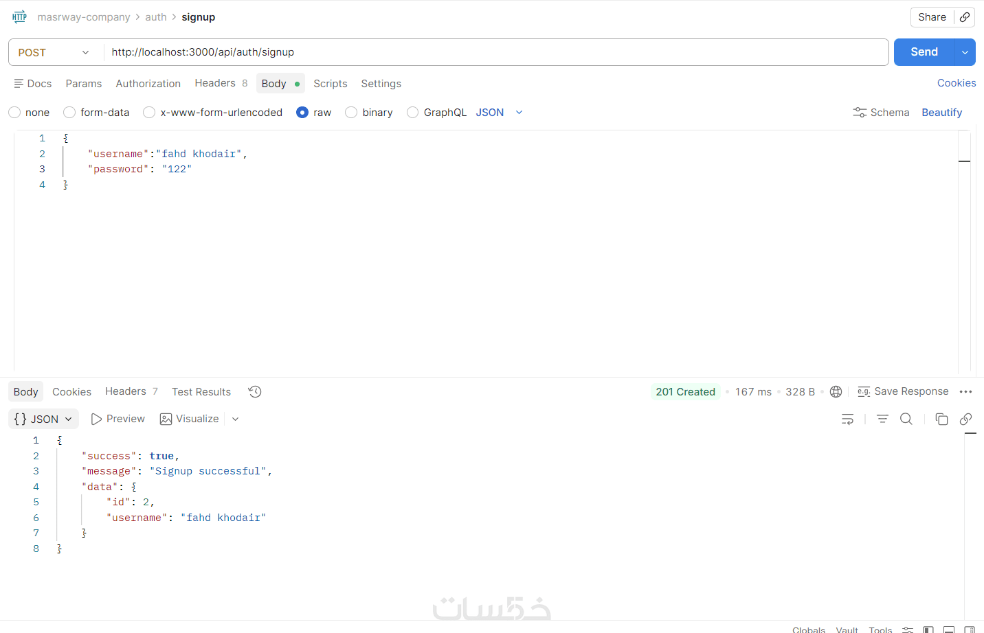Toggle the right sidebar layout icon

pos(970,630)
